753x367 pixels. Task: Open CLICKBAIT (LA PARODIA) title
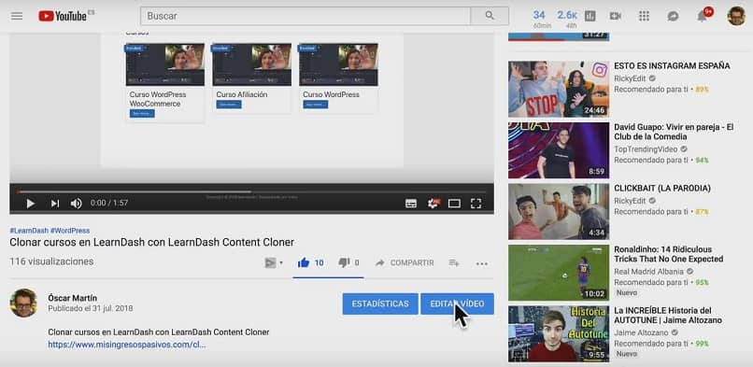point(662,189)
